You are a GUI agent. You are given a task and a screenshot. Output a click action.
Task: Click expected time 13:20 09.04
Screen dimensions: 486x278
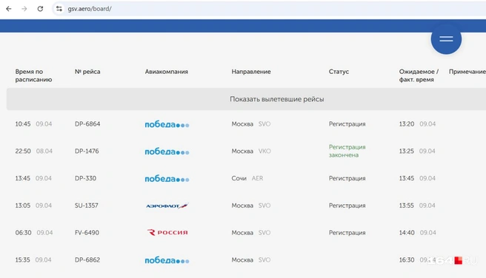tap(418, 124)
